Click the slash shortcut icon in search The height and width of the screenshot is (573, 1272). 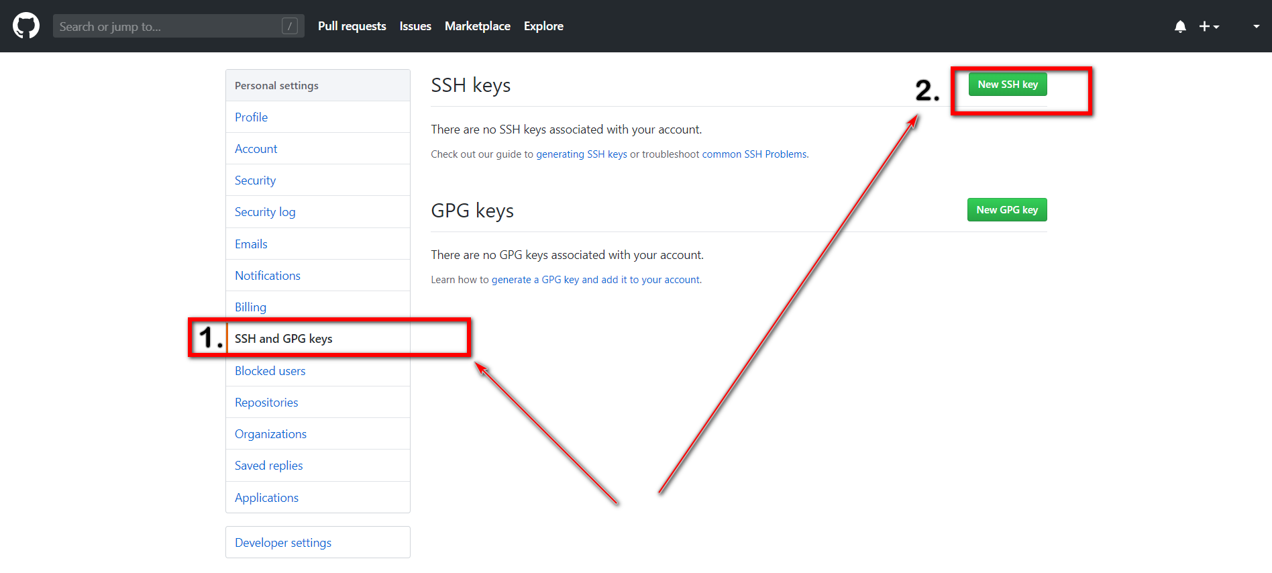[x=290, y=26]
